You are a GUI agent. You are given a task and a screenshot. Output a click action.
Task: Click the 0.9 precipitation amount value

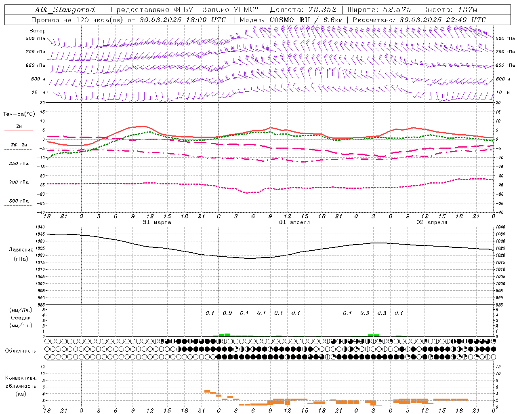(x=227, y=313)
